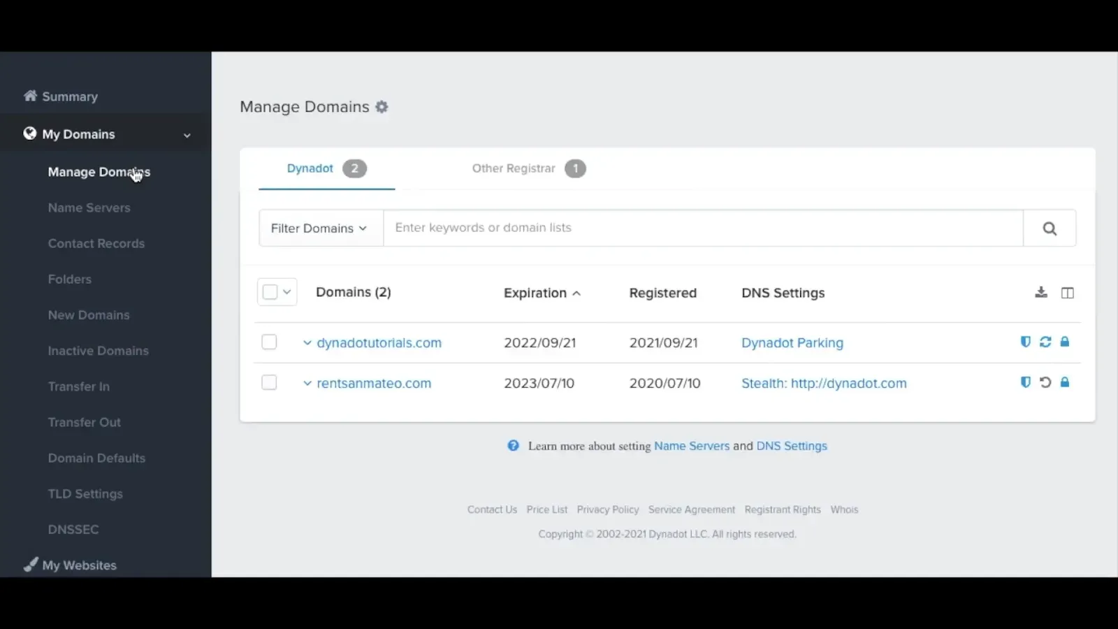Check the dynadotutorials.com row checkbox

269,342
